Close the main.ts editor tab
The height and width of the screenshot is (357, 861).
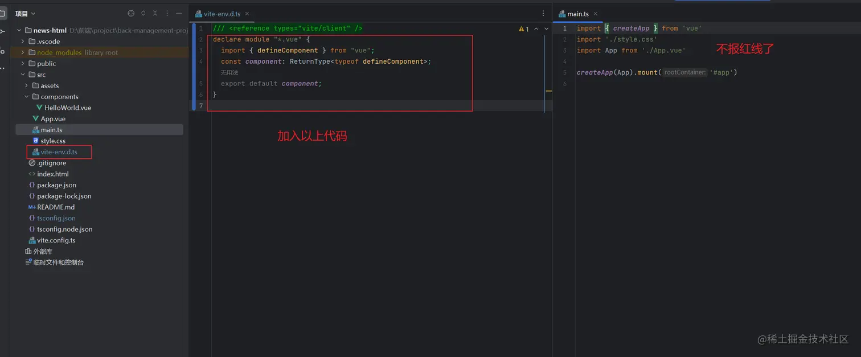pyautogui.click(x=596, y=14)
